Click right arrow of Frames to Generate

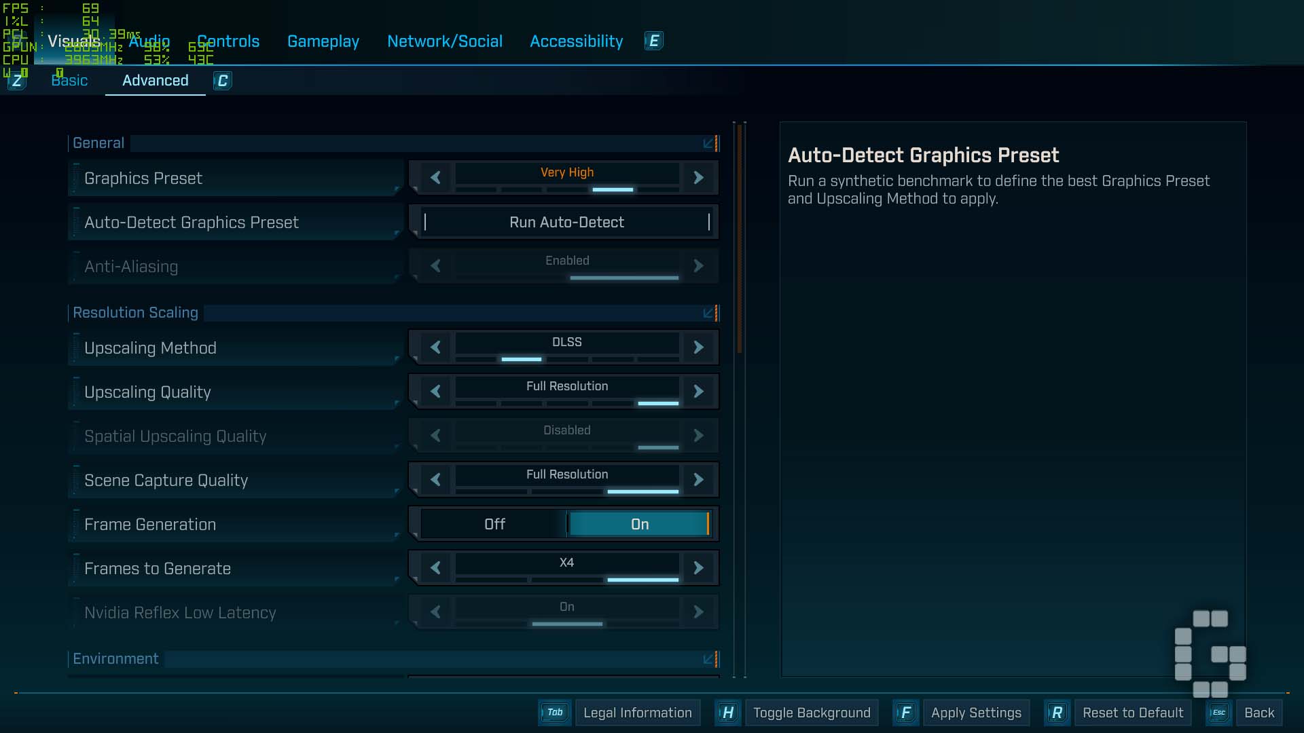coord(698,568)
